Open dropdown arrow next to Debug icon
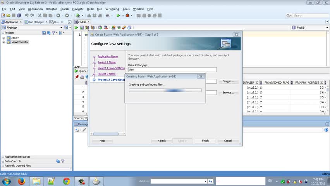330x186 pixels. pos(132,15)
